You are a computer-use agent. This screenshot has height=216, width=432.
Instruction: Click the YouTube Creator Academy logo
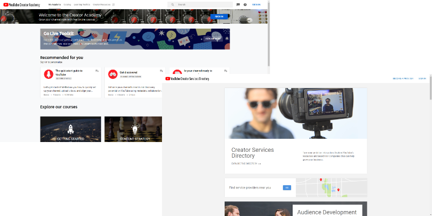(x=22, y=5)
